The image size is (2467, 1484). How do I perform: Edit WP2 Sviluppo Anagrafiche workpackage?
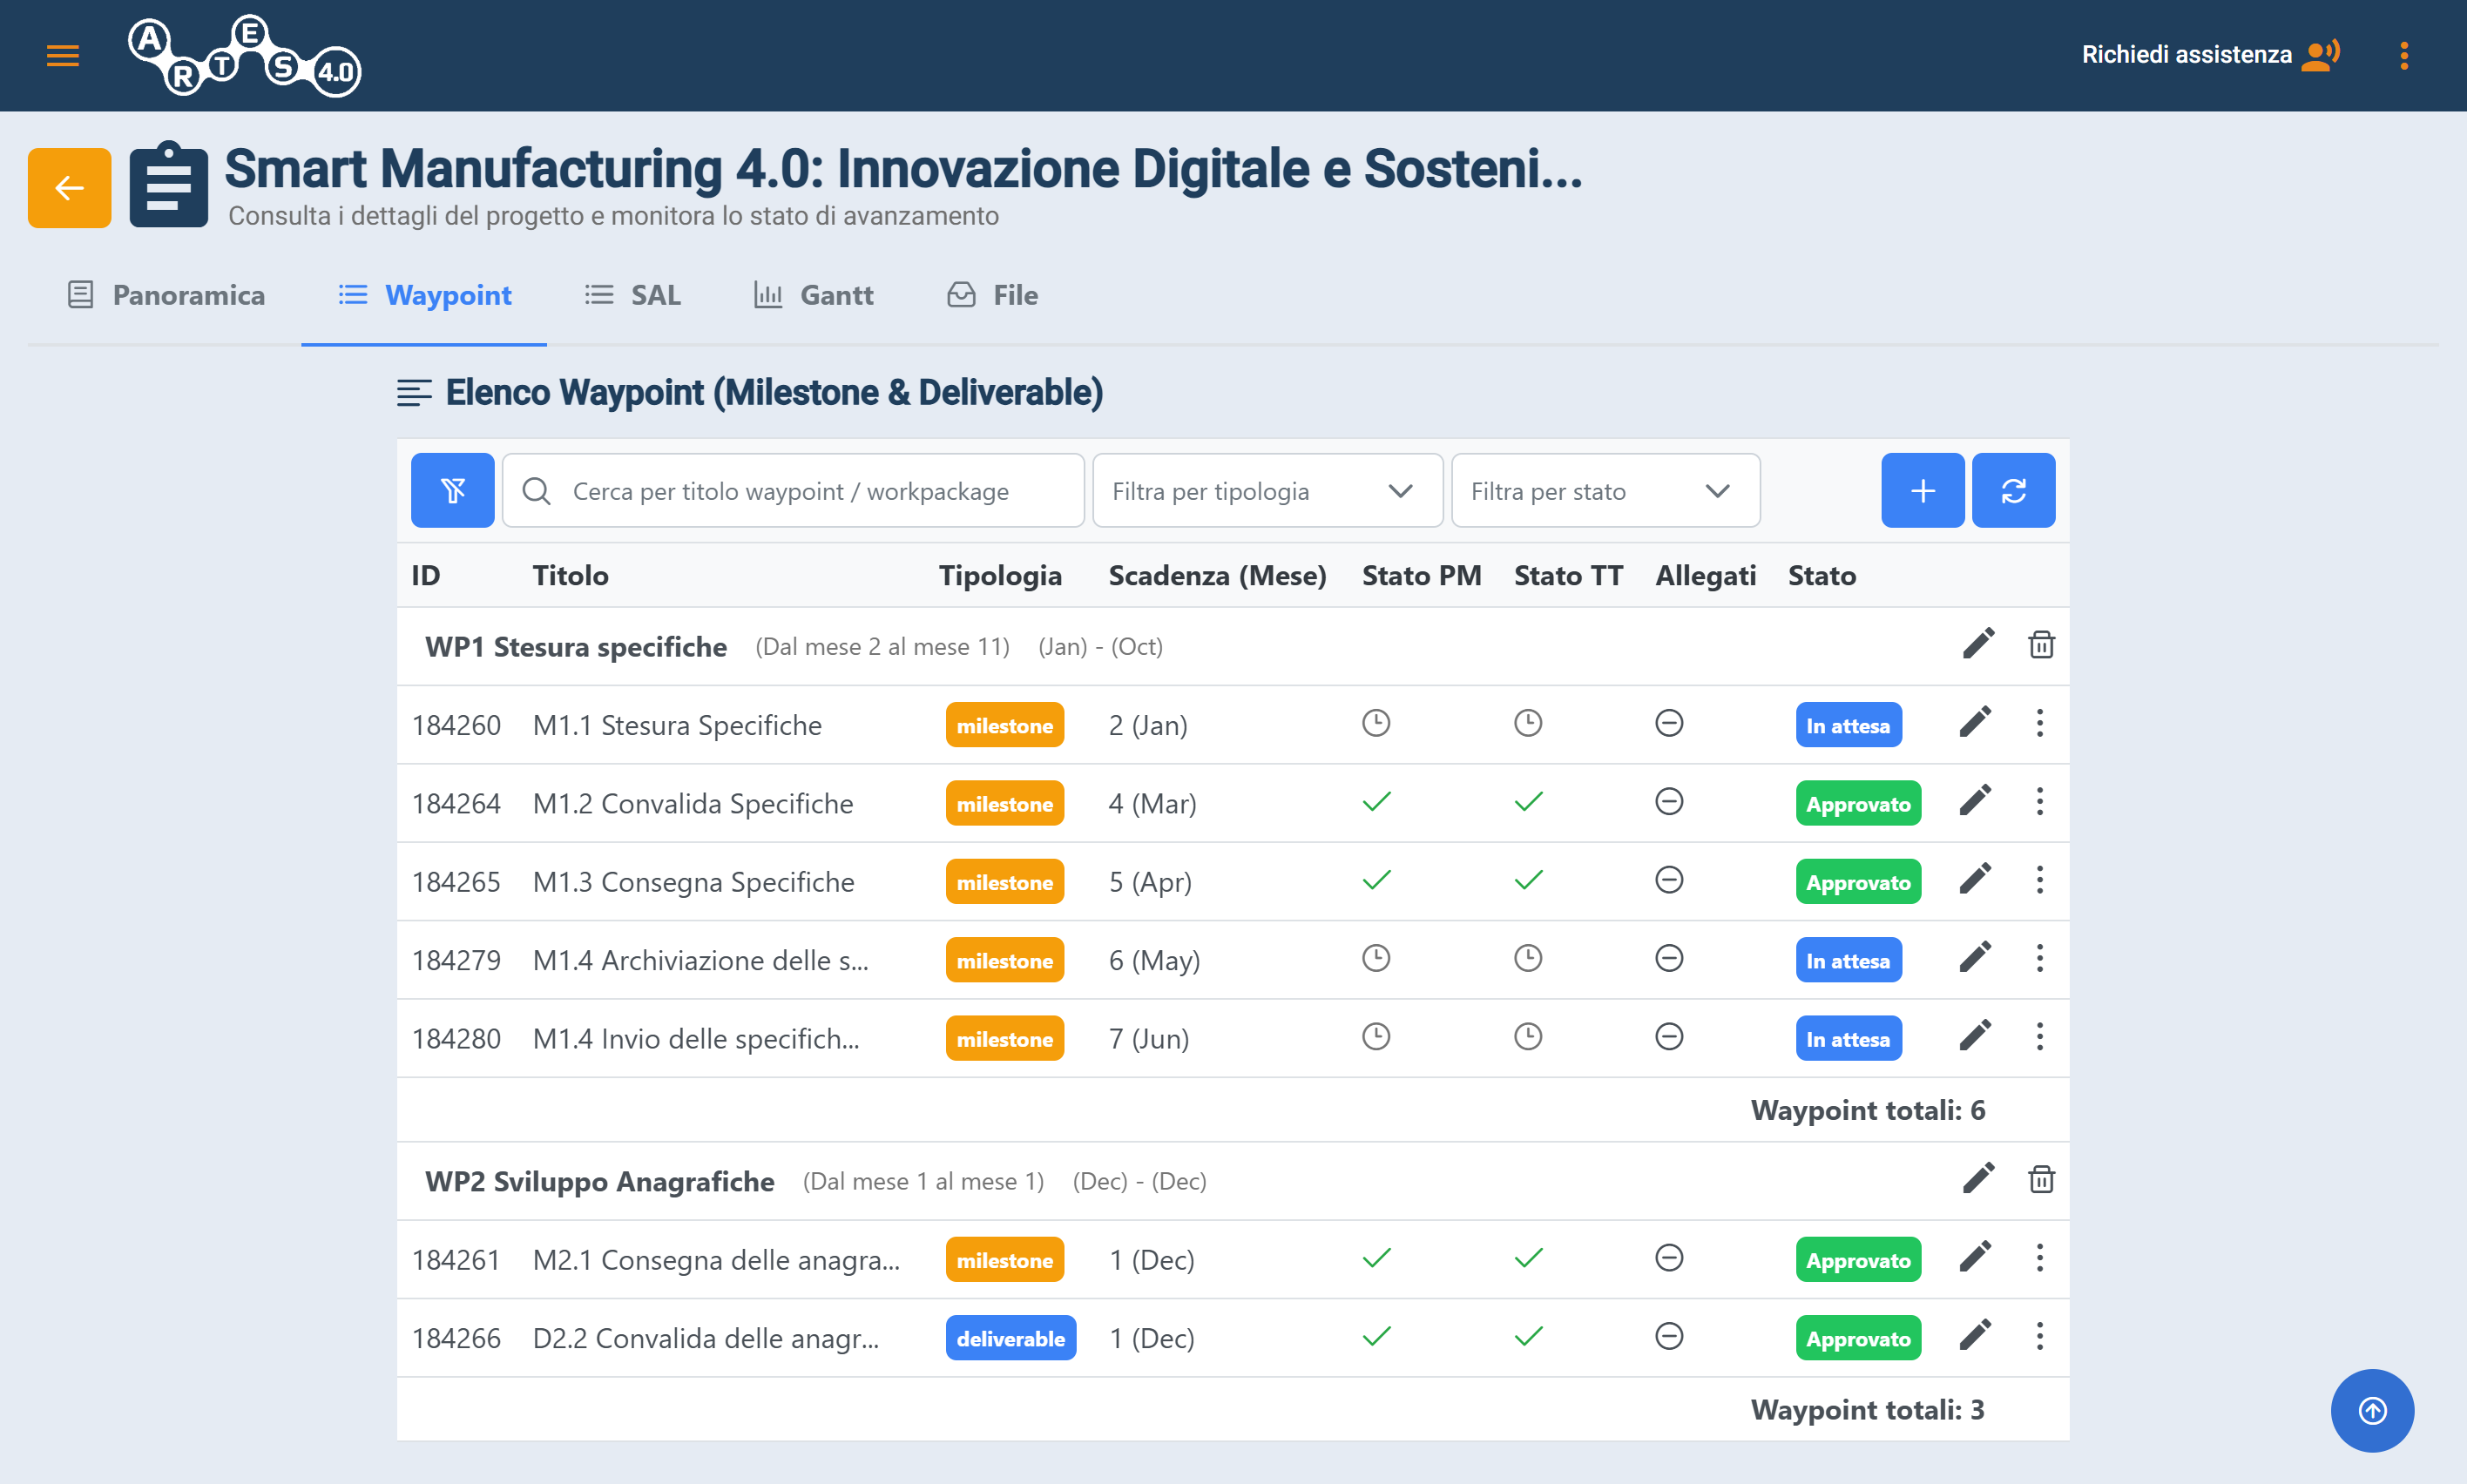tap(1978, 1179)
